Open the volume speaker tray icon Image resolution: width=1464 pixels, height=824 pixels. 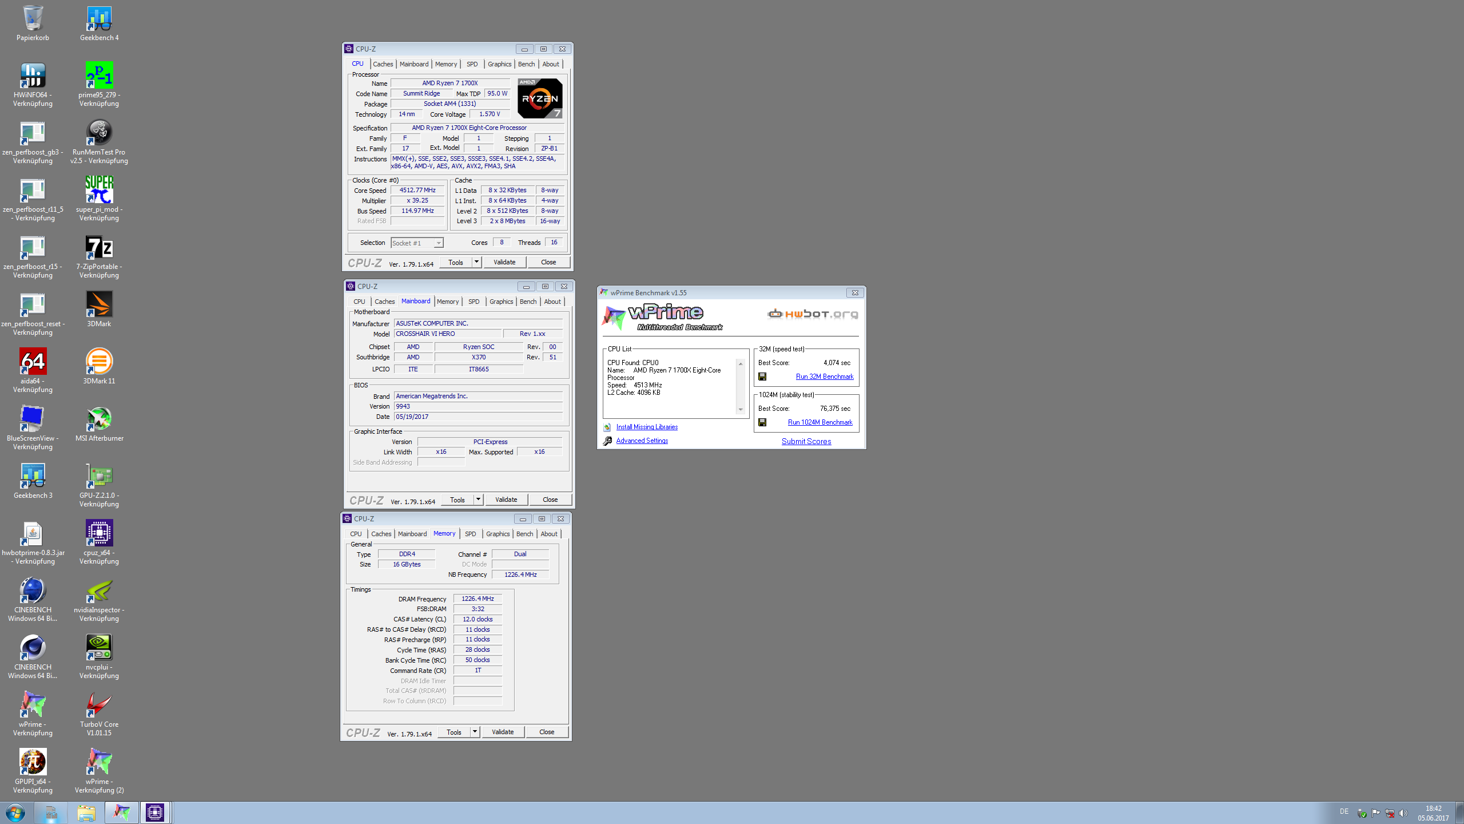coord(1403,813)
